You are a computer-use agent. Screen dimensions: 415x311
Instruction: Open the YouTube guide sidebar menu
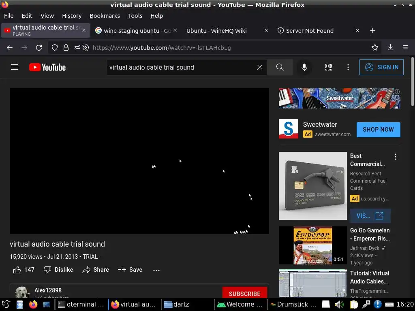coord(15,67)
